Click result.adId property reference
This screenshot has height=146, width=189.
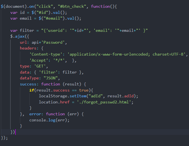pos(120,96)
